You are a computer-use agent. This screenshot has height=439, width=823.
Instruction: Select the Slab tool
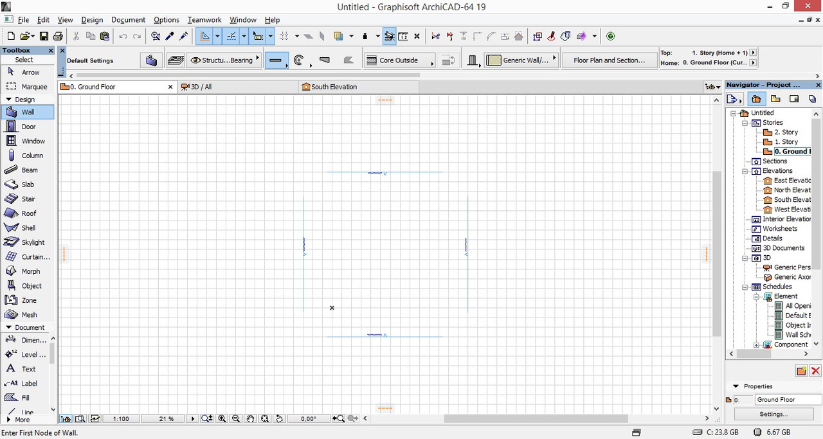coord(28,184)
